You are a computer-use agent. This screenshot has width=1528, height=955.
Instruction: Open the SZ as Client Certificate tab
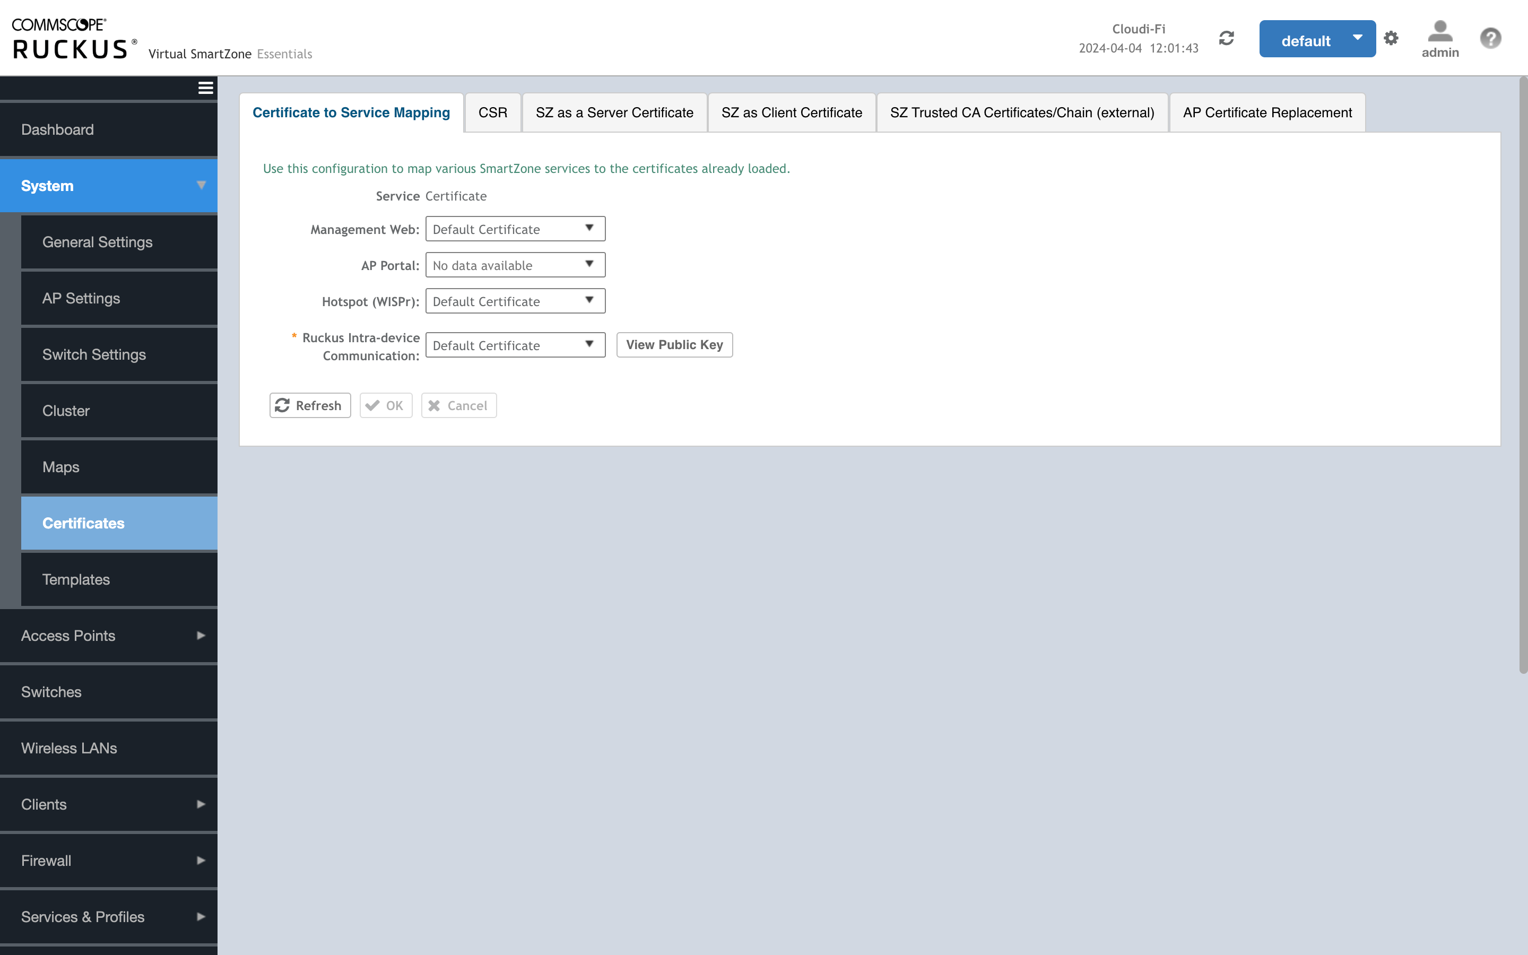(x=792, y=112)
